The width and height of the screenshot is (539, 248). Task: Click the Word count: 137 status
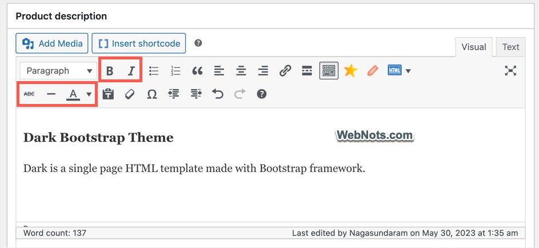pyautogui.click(x=55, y=233)
